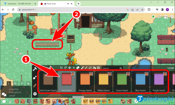Viewport: 175px width, 105px height.
Task: Toggle the browser side panel
Action: coord(162,10)
